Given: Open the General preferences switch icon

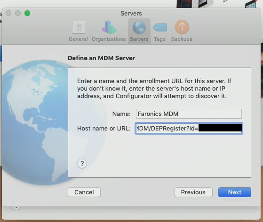Looking at the screenshot, I should [x=78, y=27].
